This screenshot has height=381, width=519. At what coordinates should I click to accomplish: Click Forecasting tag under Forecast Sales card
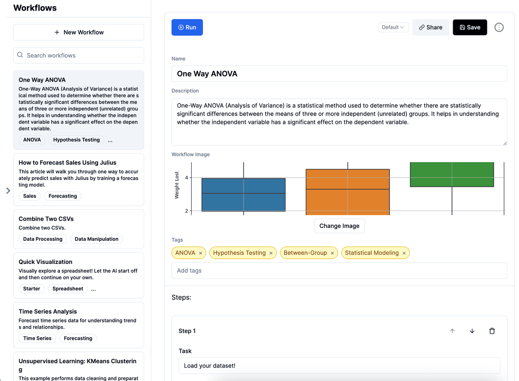coord(63,196)
